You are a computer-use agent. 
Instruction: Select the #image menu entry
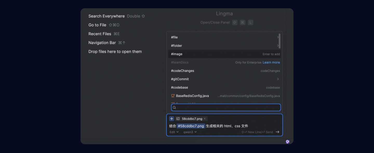[177, 54]
